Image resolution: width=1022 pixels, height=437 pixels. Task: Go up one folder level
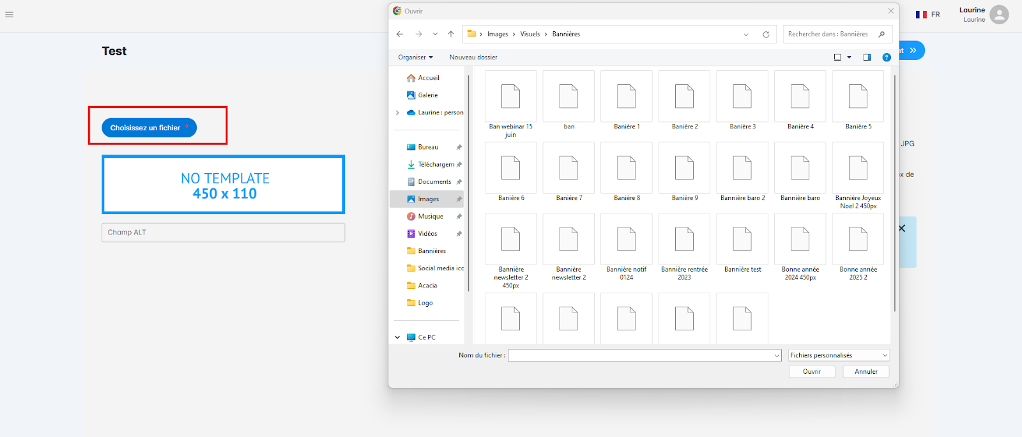tap(451, 34)
